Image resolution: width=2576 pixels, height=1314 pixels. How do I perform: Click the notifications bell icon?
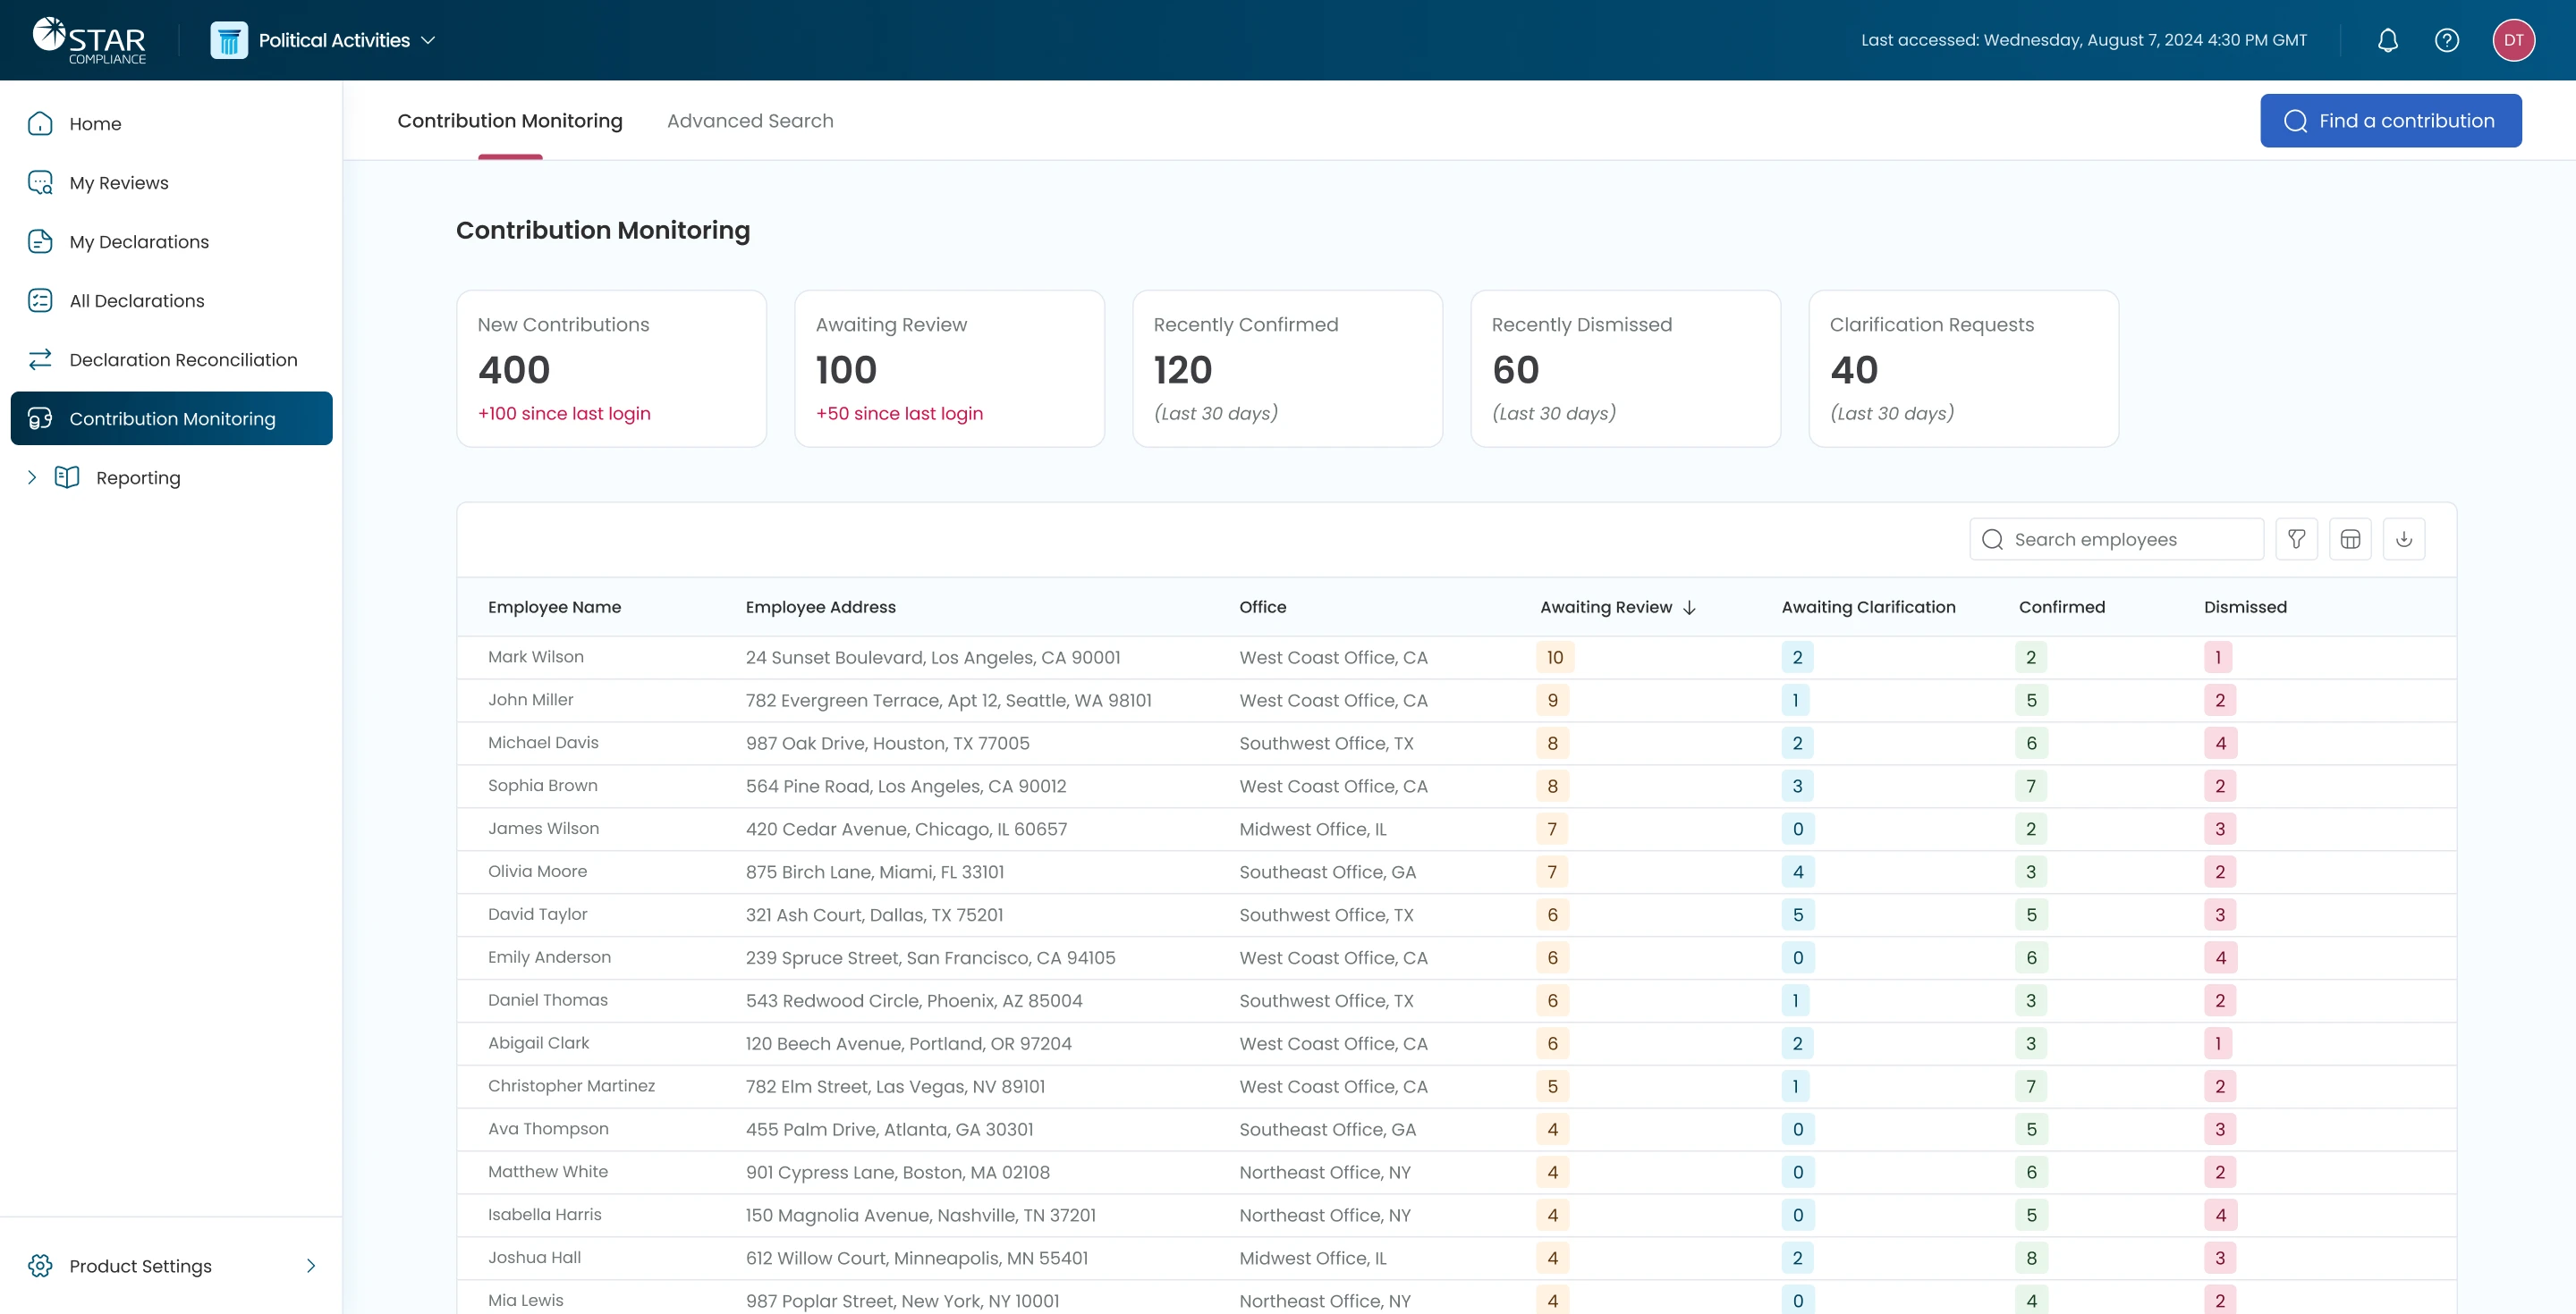click(x=2387, y=40)
